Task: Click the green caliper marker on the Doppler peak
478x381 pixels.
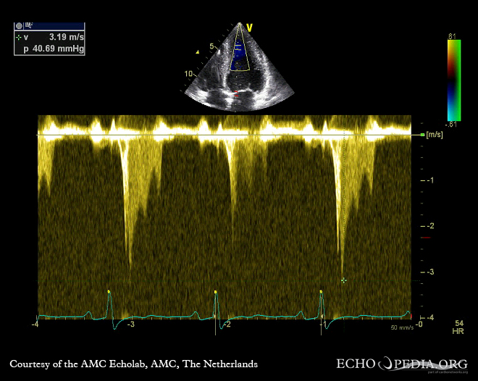Action: 343,280
